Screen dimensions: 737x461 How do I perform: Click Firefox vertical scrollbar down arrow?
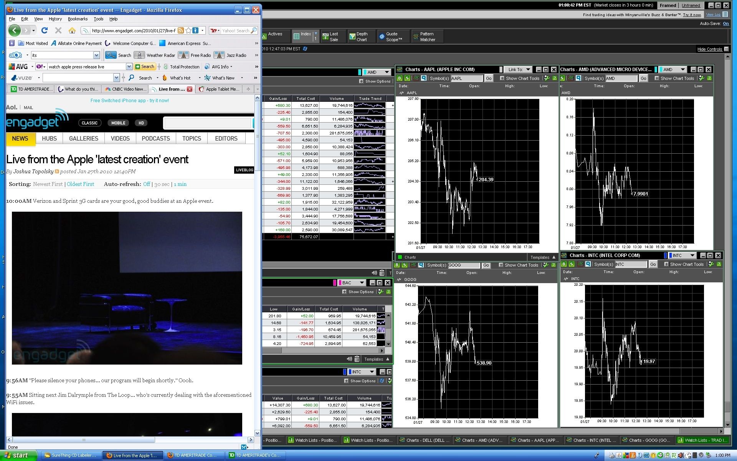point(257,433)
